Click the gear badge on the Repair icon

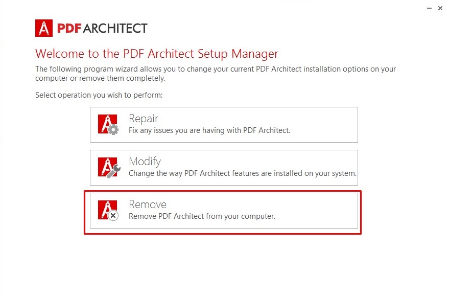click(x=113, y=129)
